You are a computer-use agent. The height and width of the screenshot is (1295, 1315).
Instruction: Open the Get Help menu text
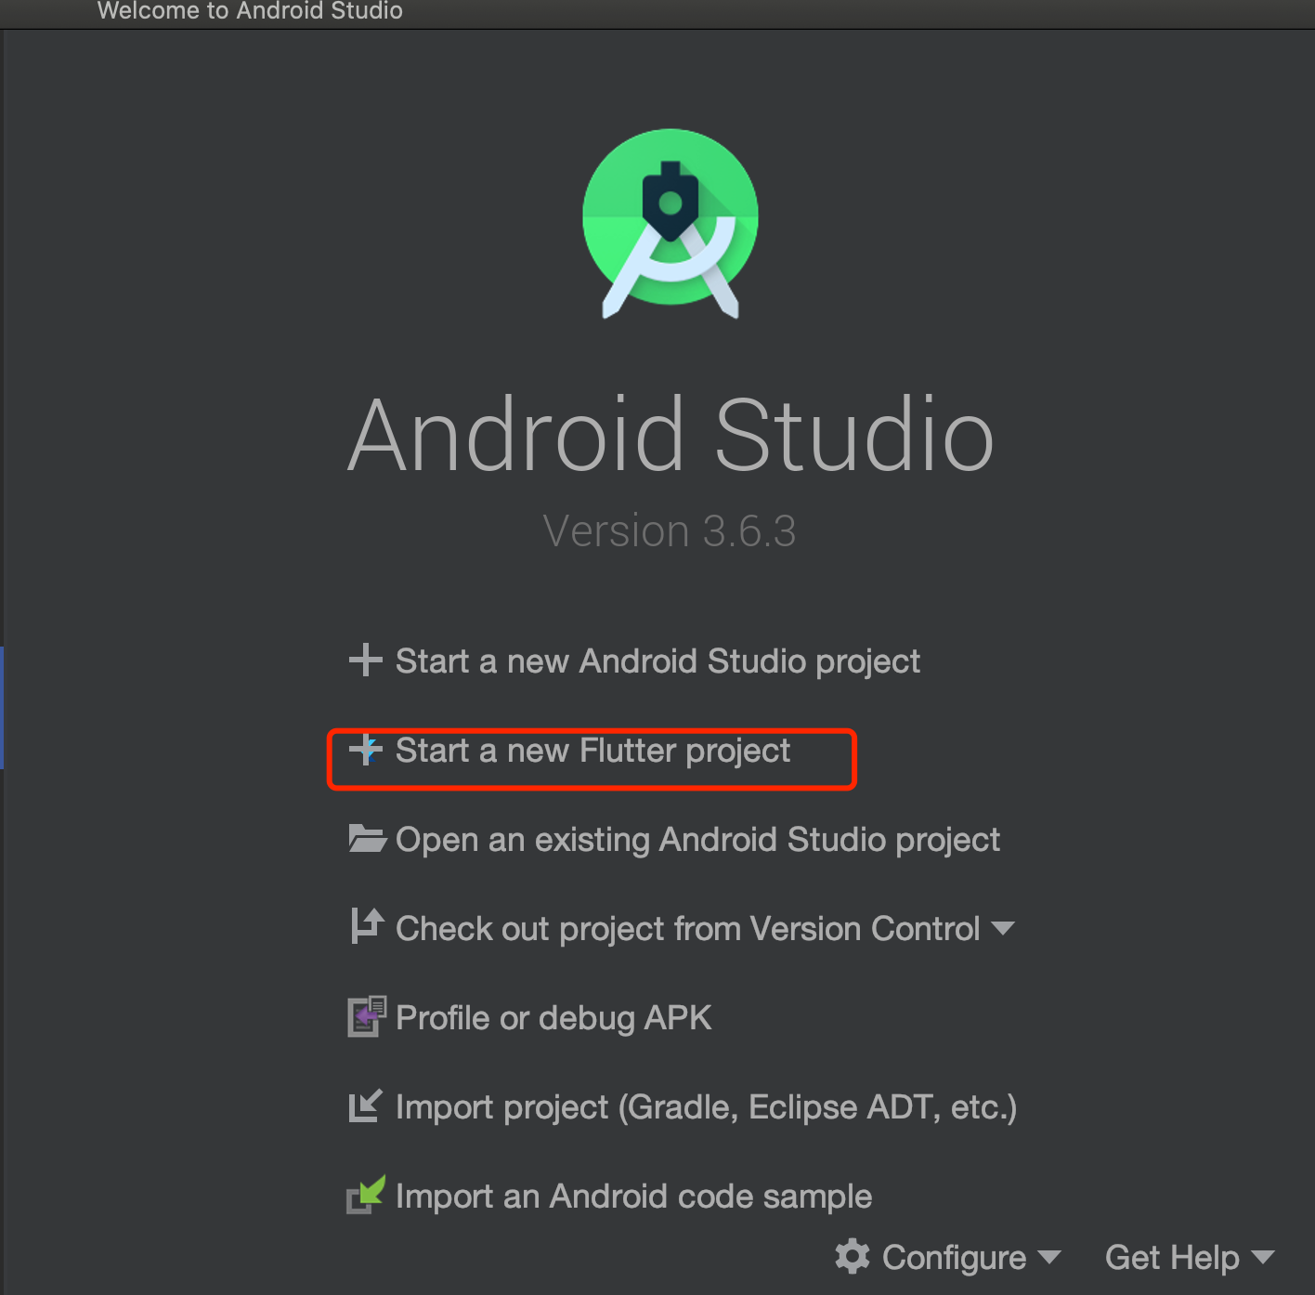pyautogui.click(x=1172, y=1257)
